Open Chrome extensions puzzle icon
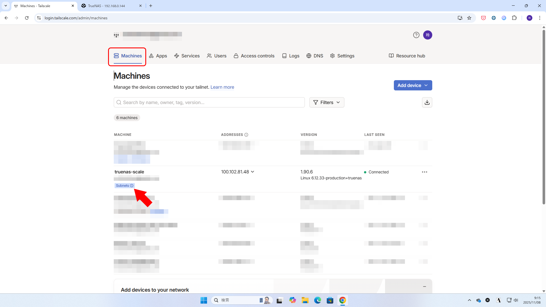Viewport: 546px width, 307px height. [514, 18]
